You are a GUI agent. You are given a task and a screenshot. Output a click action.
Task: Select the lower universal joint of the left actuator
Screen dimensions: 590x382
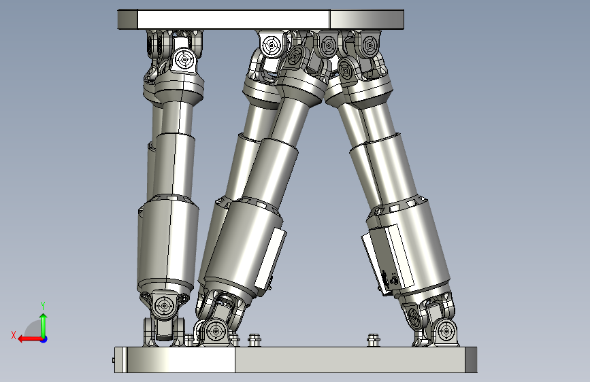pyautogui.click(x=164, y=317)
